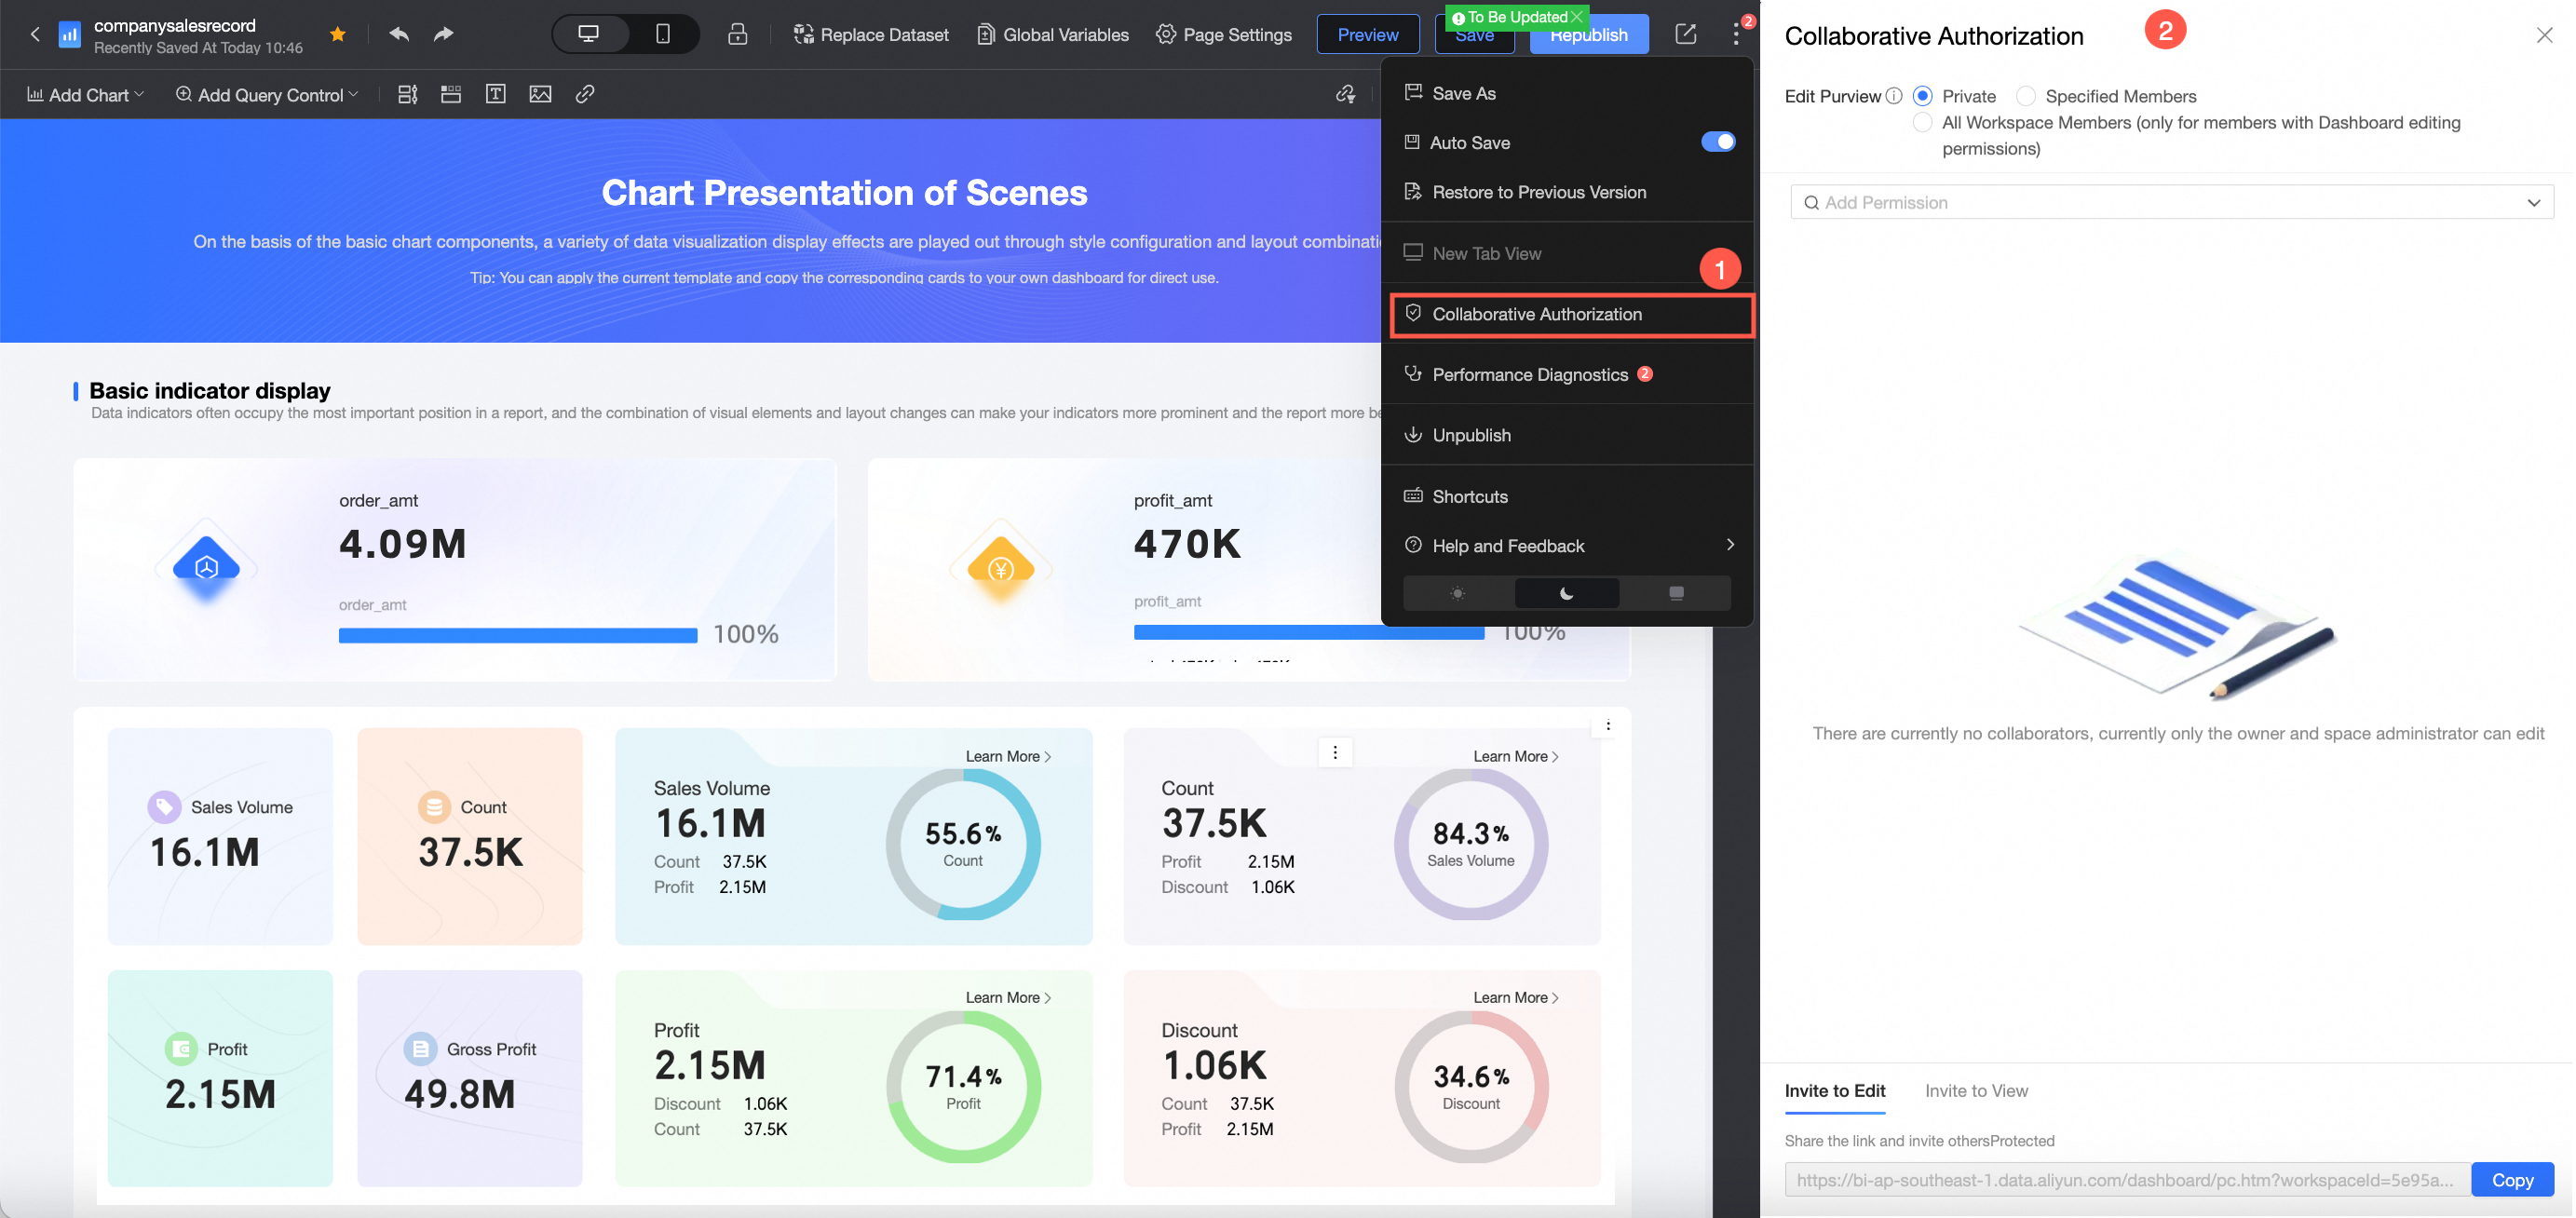Image resolution: width=2576 pixels, height=1218 pixels.
Task: Insert an image widget
Action: [540, 94]
